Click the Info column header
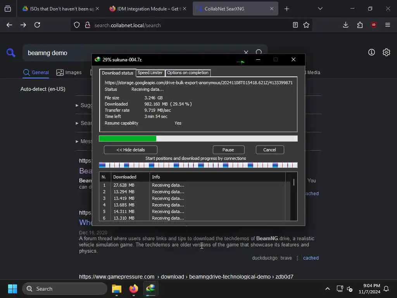The image size is (397, 298). point(217,177)
